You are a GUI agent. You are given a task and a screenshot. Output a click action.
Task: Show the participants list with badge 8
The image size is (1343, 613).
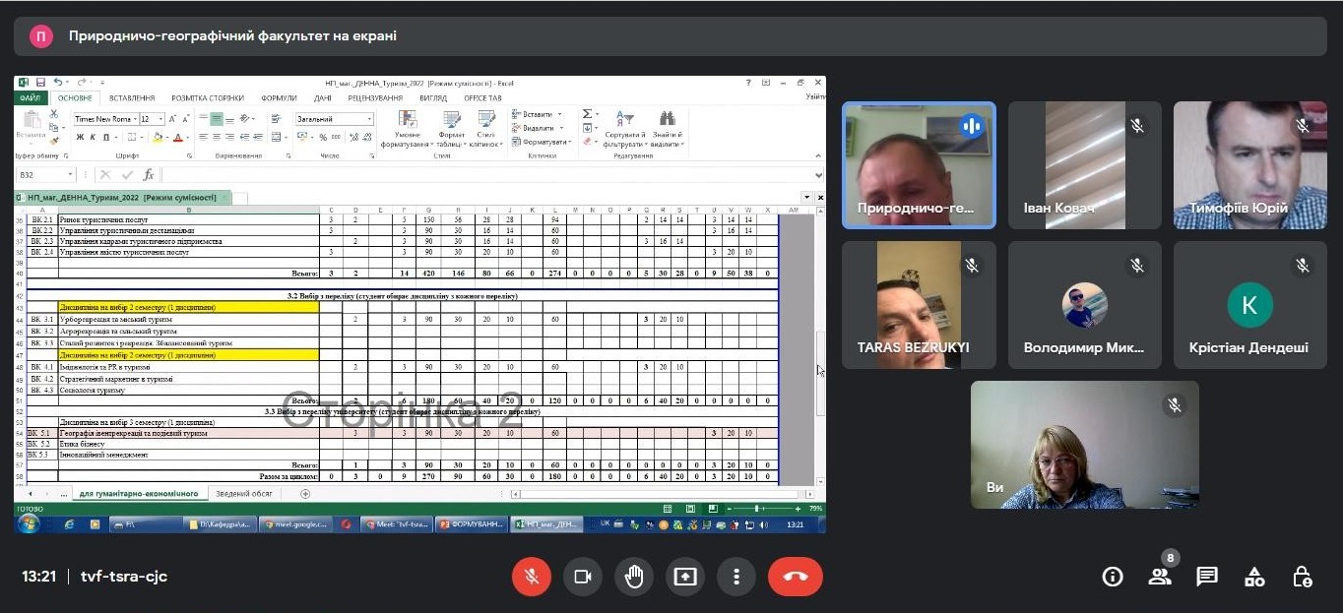[x=1160, y=575]
